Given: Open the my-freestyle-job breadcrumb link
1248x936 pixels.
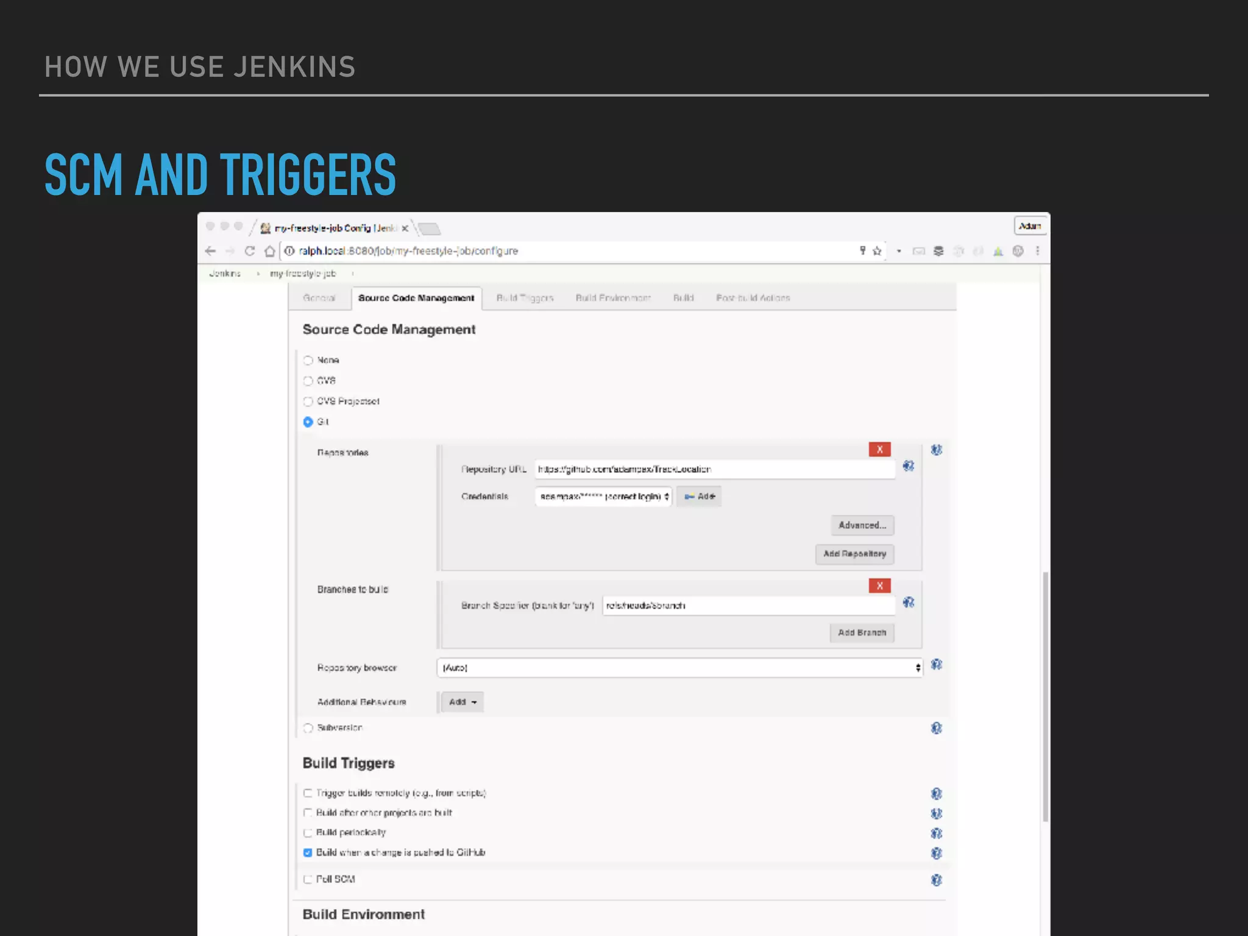Looking at the screenshot, I should [303, 274].
